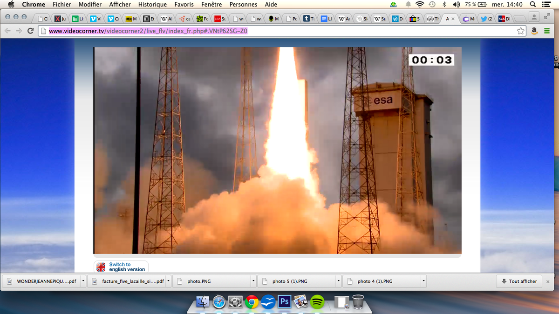
Task: Click the Time Machine clock icon
Action: 432,4
